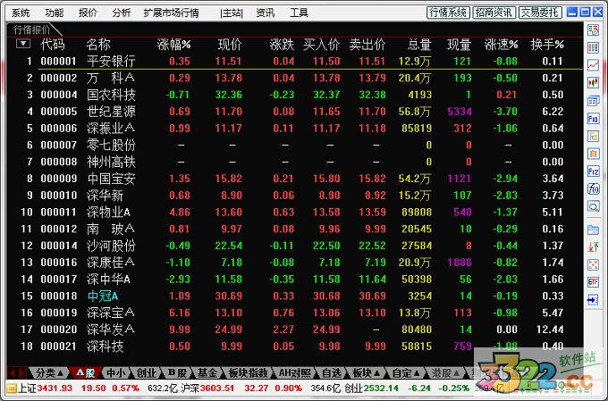Select the 深华发A stock name
The image size is (608, 401).
pos(111,330)
